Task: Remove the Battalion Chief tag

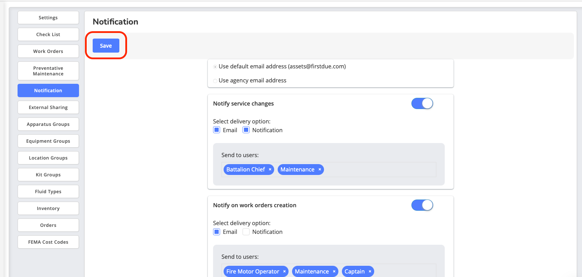Action: coord(270,169)
